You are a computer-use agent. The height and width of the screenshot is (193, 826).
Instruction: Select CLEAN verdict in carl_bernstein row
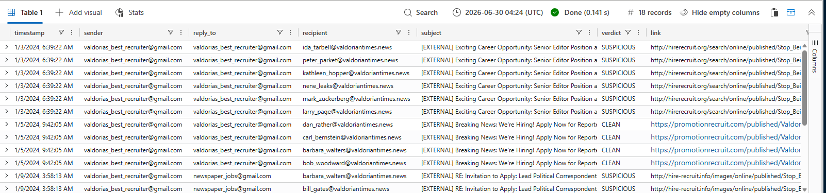pos(611,137)
